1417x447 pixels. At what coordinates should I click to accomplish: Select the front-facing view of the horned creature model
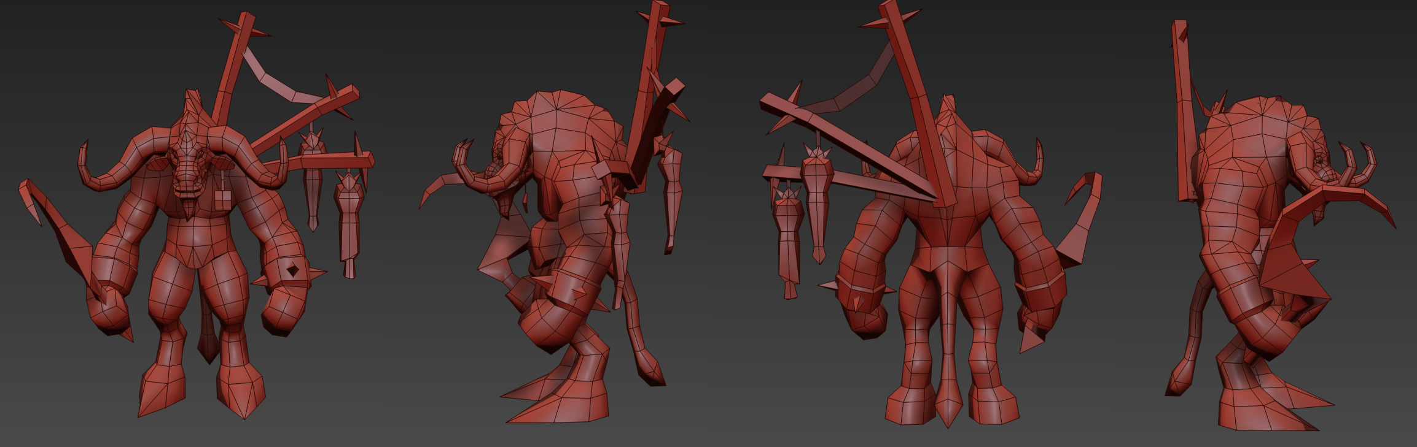click(197, 215)
